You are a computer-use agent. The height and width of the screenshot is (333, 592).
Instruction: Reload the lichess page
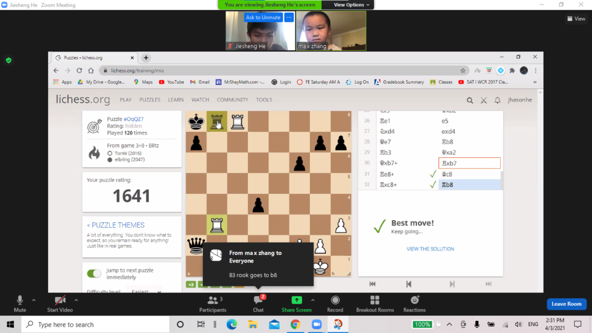79,71
